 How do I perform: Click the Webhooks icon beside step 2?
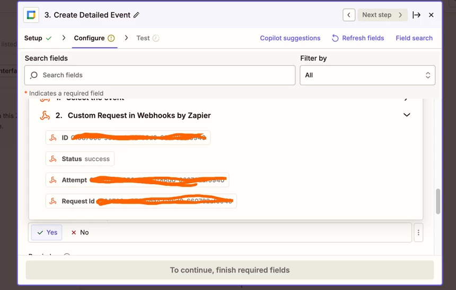click(x=45, y=115)
